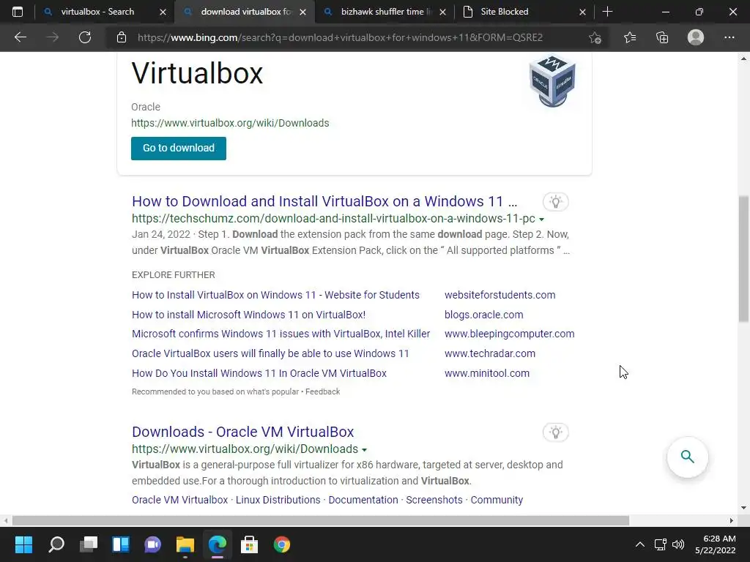
Task: Open Task View on taskbar
Action: pyautogui.click(x=89, y=544)
